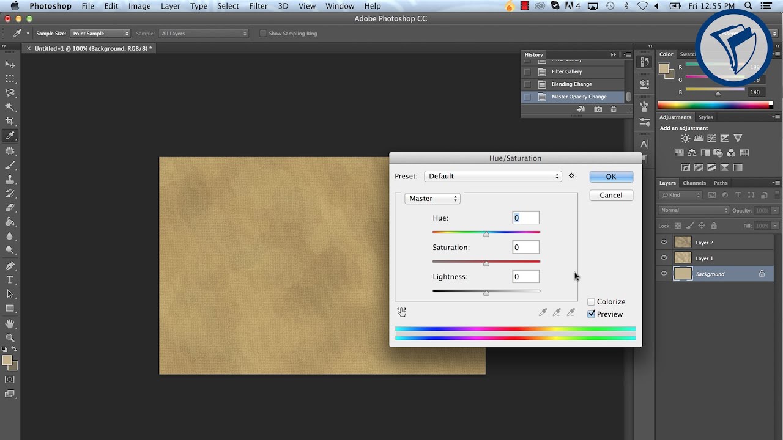Open the Sample All Layers dropdown
Screen dimensions: 783x440
204,34
